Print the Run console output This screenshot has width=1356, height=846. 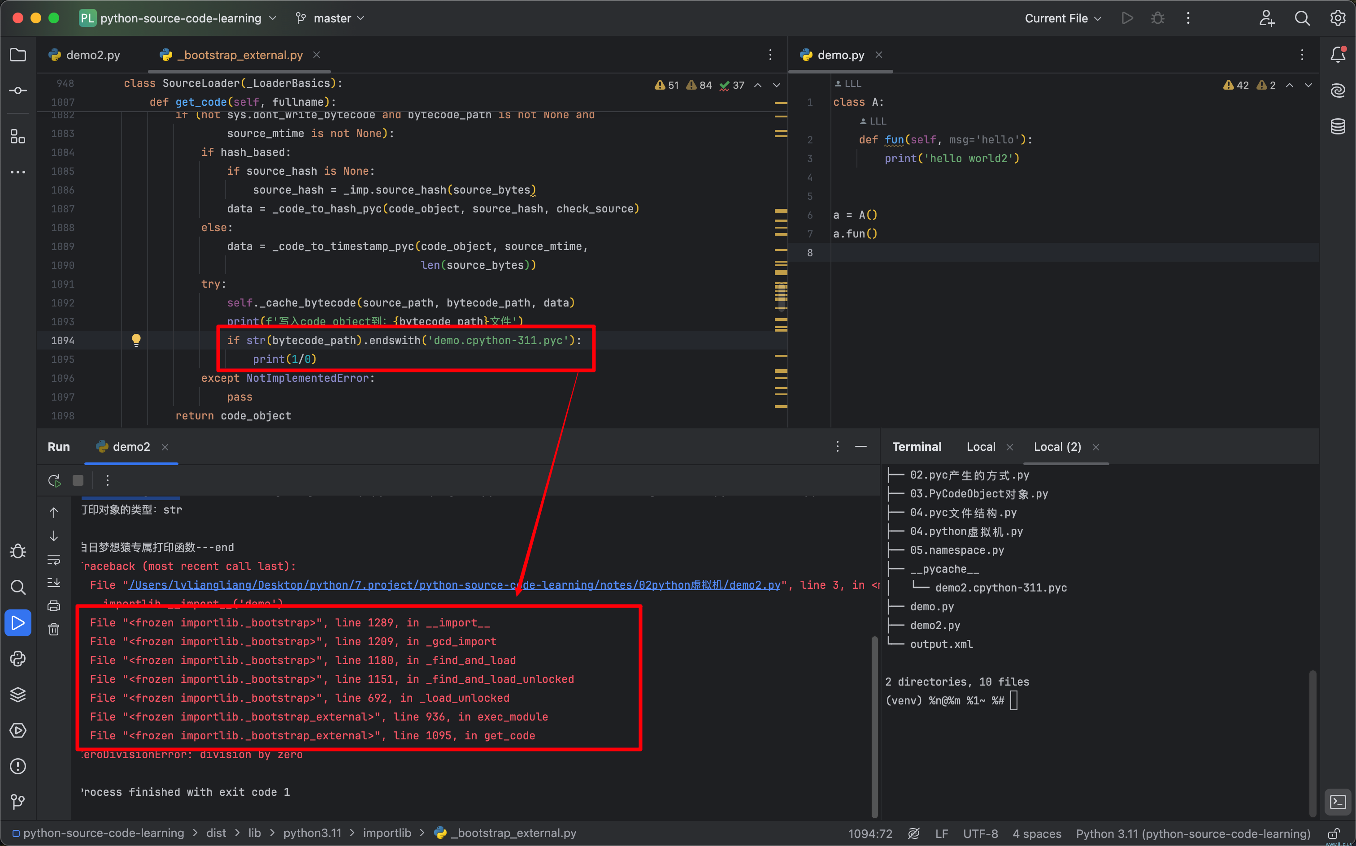coord(54,606)
